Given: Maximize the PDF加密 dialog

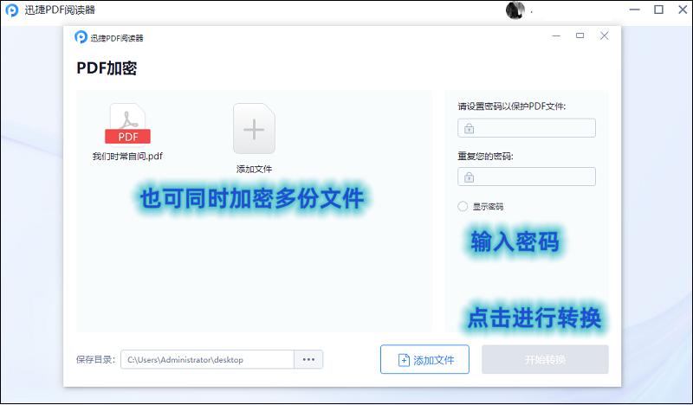Looking at the screenshot, I should (x=580, y=35).
